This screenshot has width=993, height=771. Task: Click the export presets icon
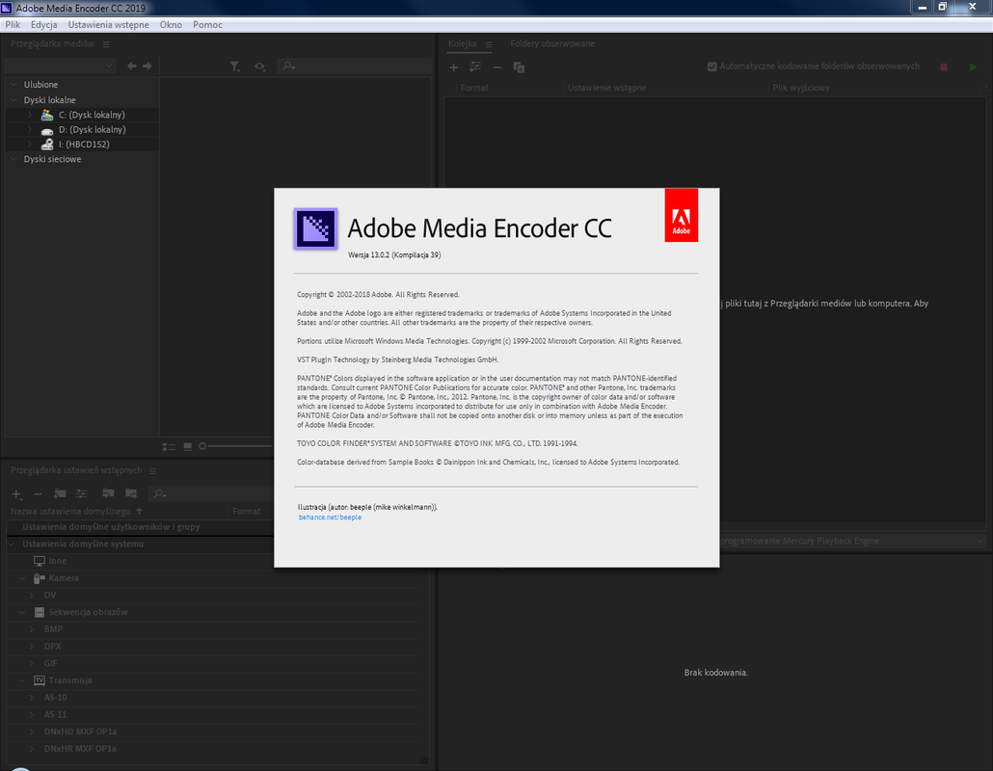(131, 493)
